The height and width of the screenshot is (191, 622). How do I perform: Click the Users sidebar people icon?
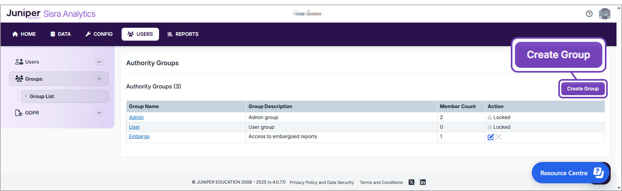tap(19, 62)
